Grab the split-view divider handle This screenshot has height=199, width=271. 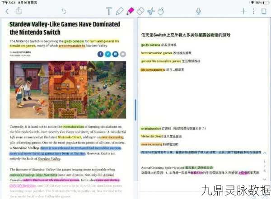(135, 110)
